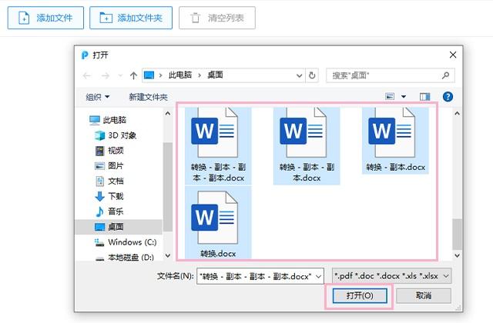The width and height of the screenshot is (493, 323).
Task: Select file 转换 - 副本 - 副本.docx
Action: pos(307,145)
